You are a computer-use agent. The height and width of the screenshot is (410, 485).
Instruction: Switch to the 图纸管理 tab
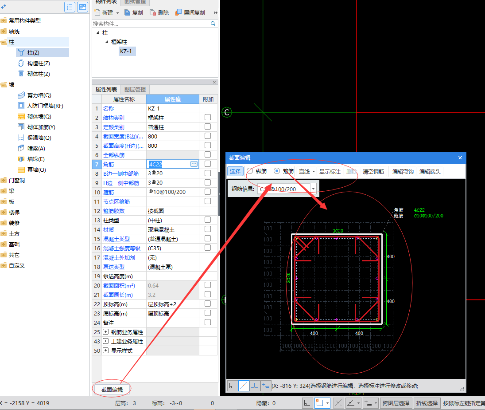(135, 2)
